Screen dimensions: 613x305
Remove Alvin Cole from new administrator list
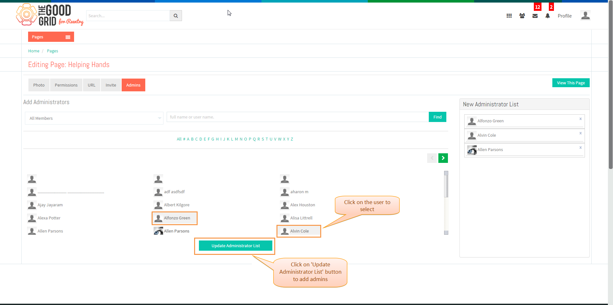pos(580,133)
